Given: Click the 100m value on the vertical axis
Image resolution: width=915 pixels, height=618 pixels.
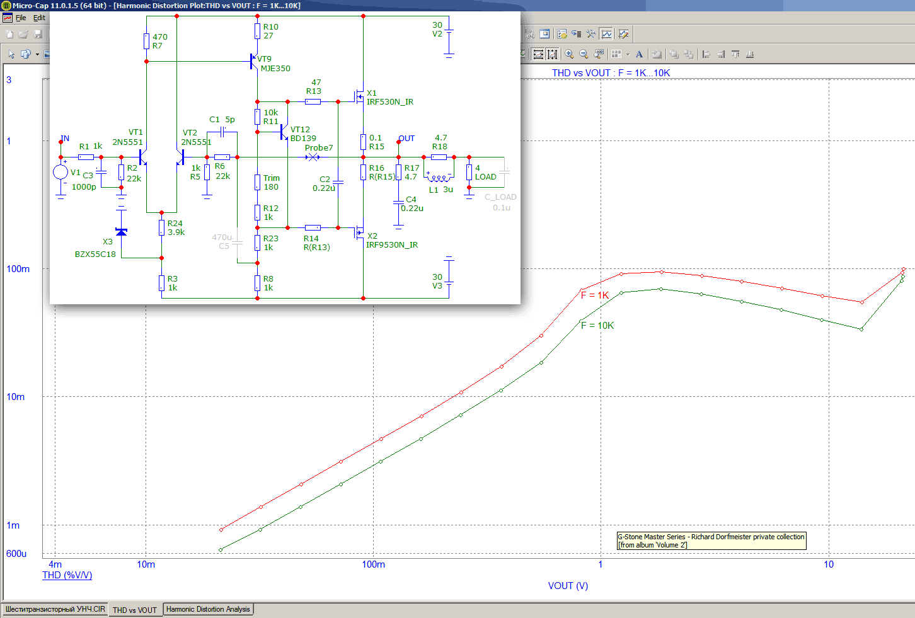Looking at the screenshot, I should (18, 269).
